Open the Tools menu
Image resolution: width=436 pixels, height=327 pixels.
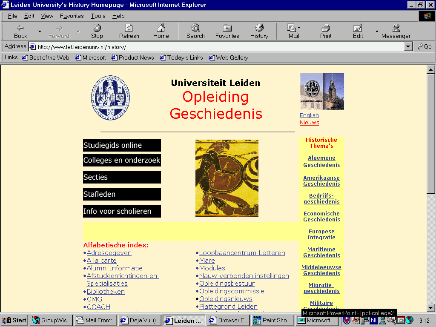(98, 16)
